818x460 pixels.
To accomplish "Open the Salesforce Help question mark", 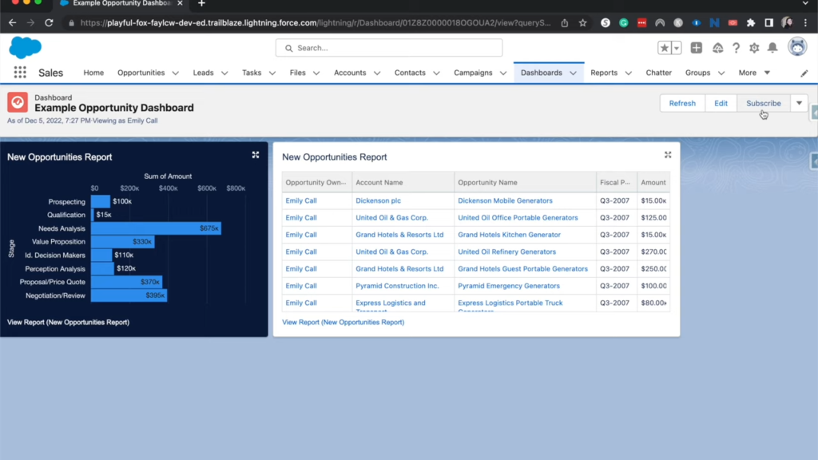I will [x=735, y=48].
